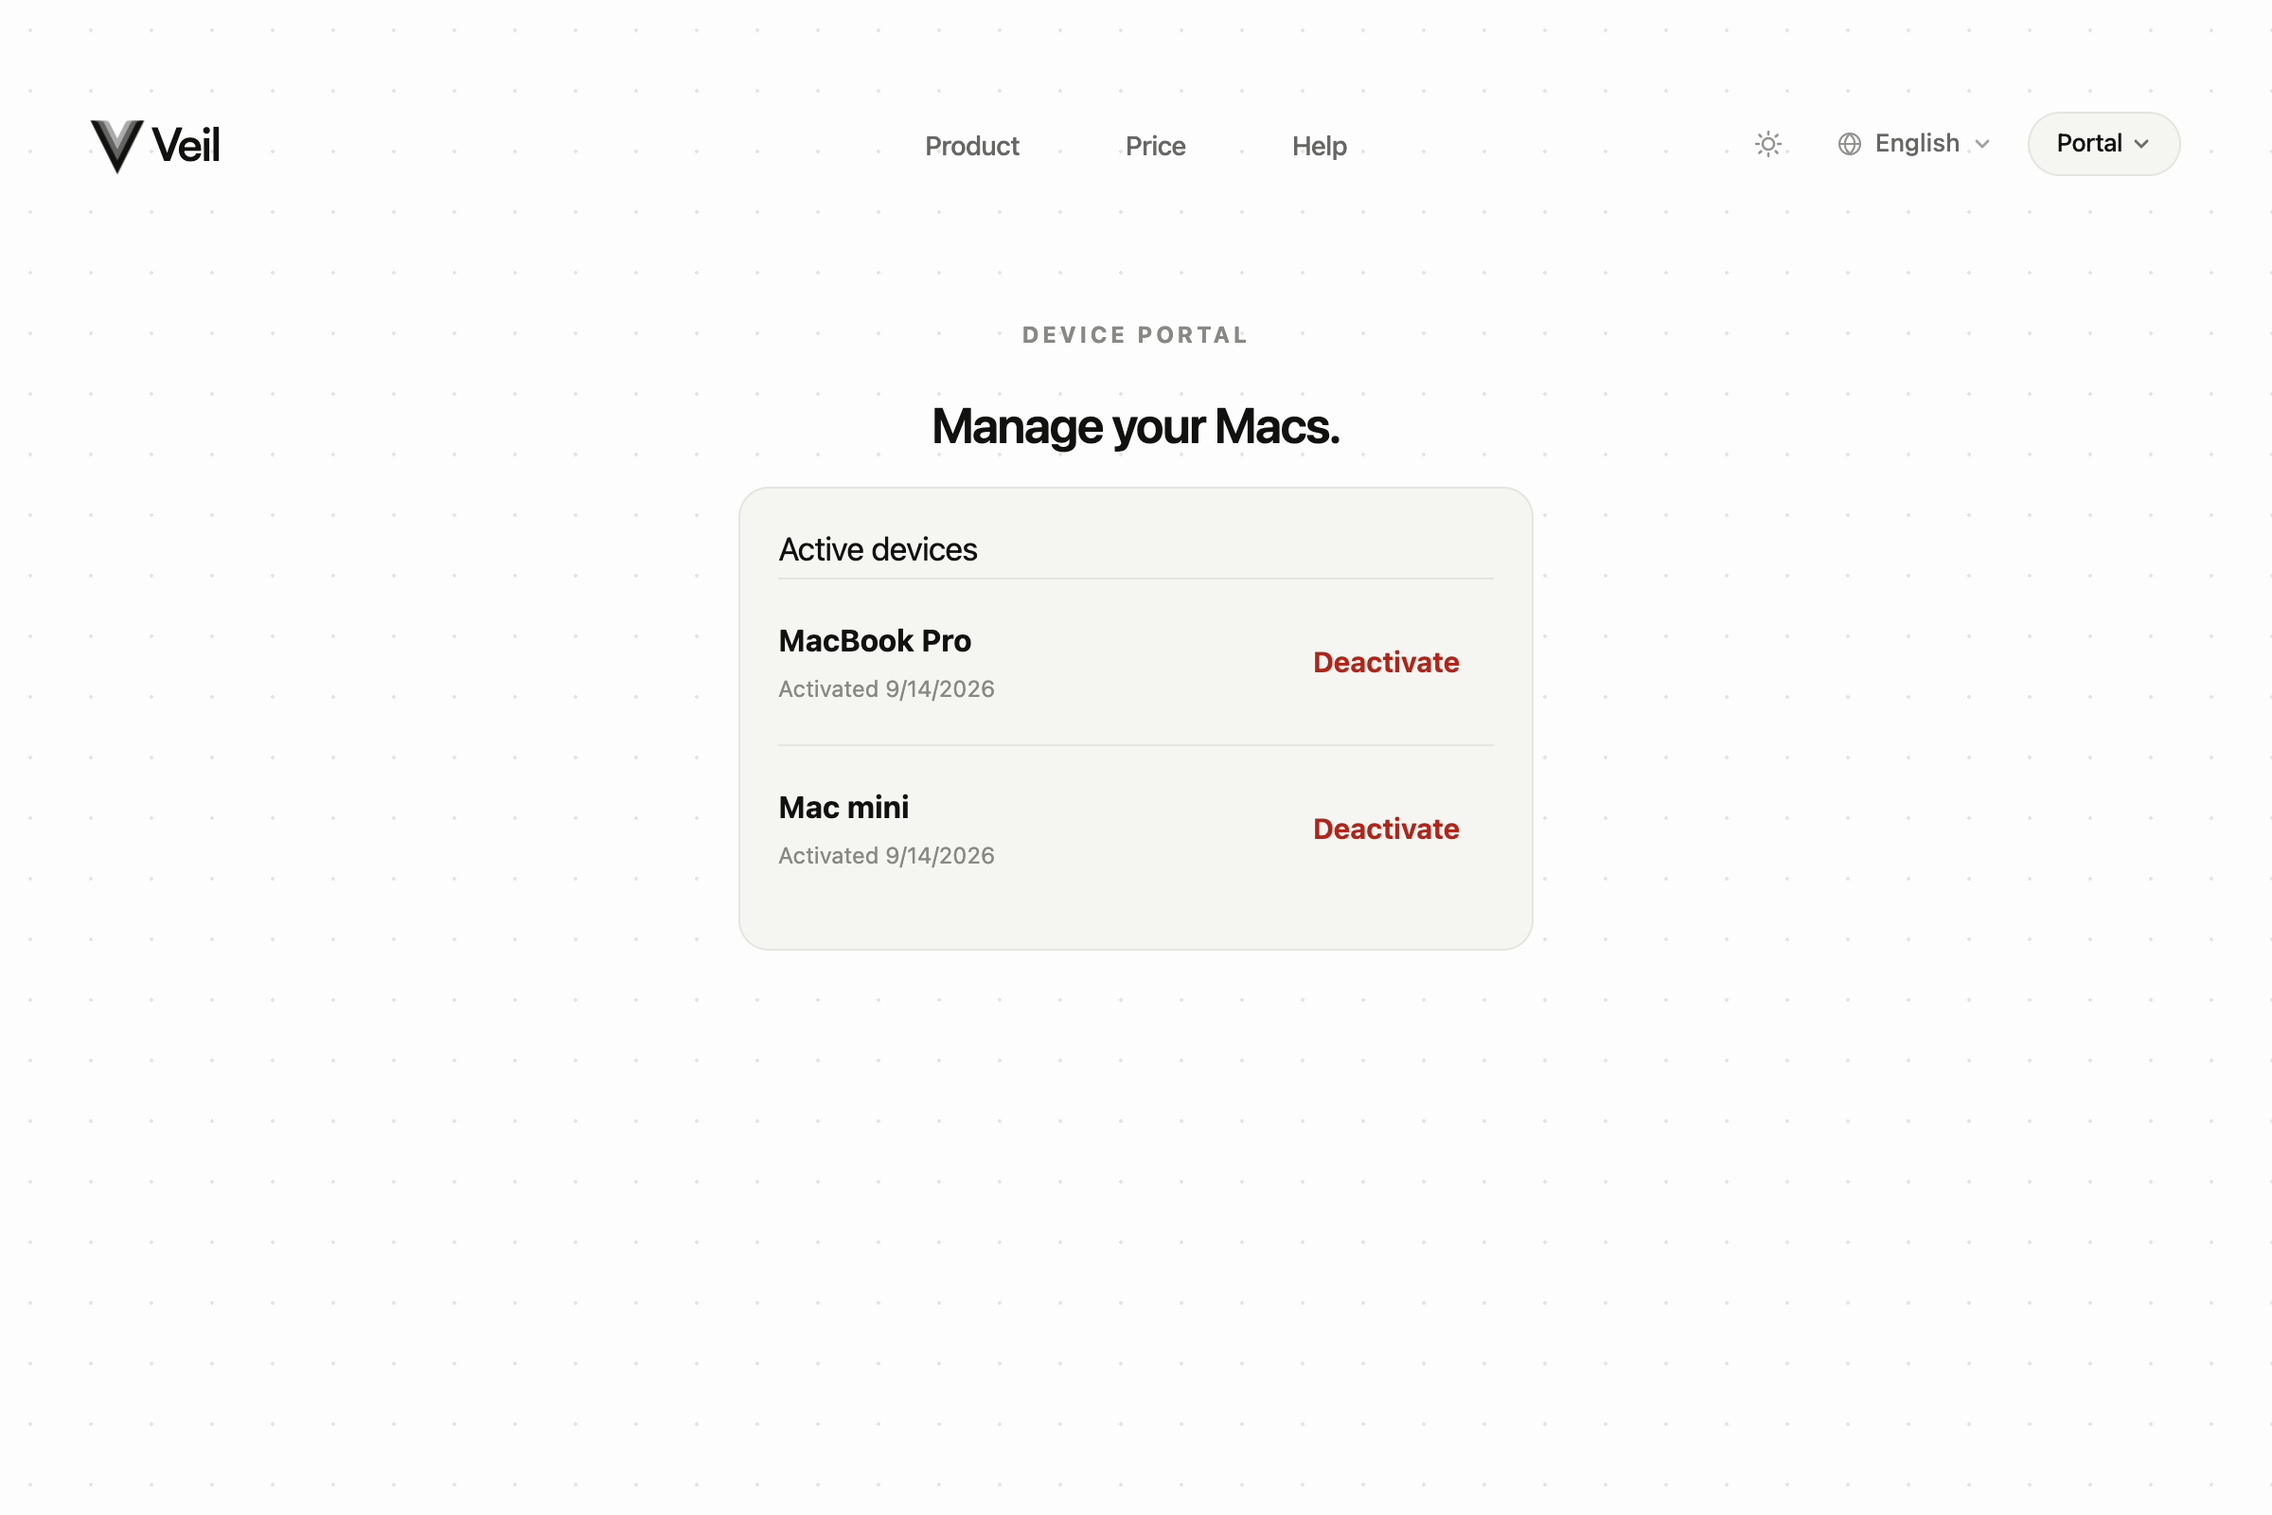Screen dimensions: 2272x1515
Task: Select the Mac mini device name
Action: point(843,807)
